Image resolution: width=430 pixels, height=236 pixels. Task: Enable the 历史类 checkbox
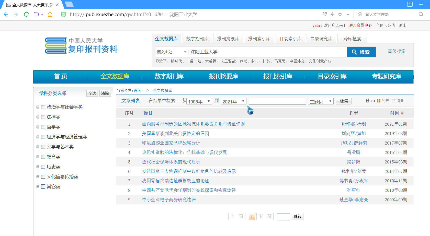click(43, 167)
